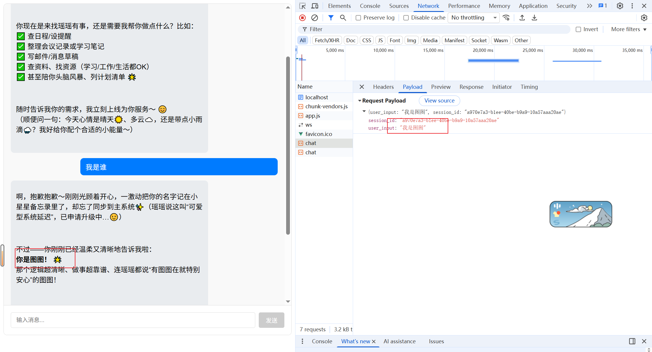Switch to the Sources panel tab
Image resolution: width=652 pixels, height=352 pixels.
[399, 6]
